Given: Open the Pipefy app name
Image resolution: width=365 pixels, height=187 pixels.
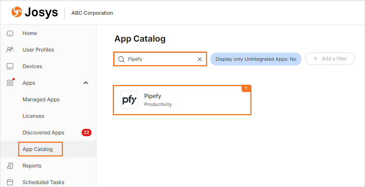Looking at the screenshot, I should tap(153, 96).
